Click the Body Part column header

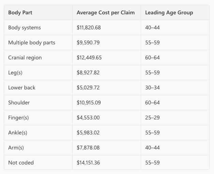point(20,13)
